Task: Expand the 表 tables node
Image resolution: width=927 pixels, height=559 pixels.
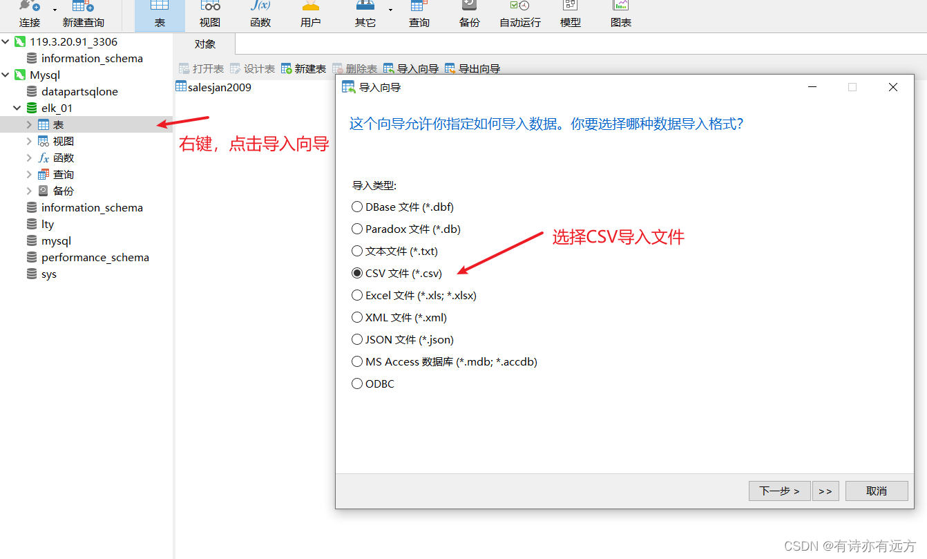Action: pos(29,124)
